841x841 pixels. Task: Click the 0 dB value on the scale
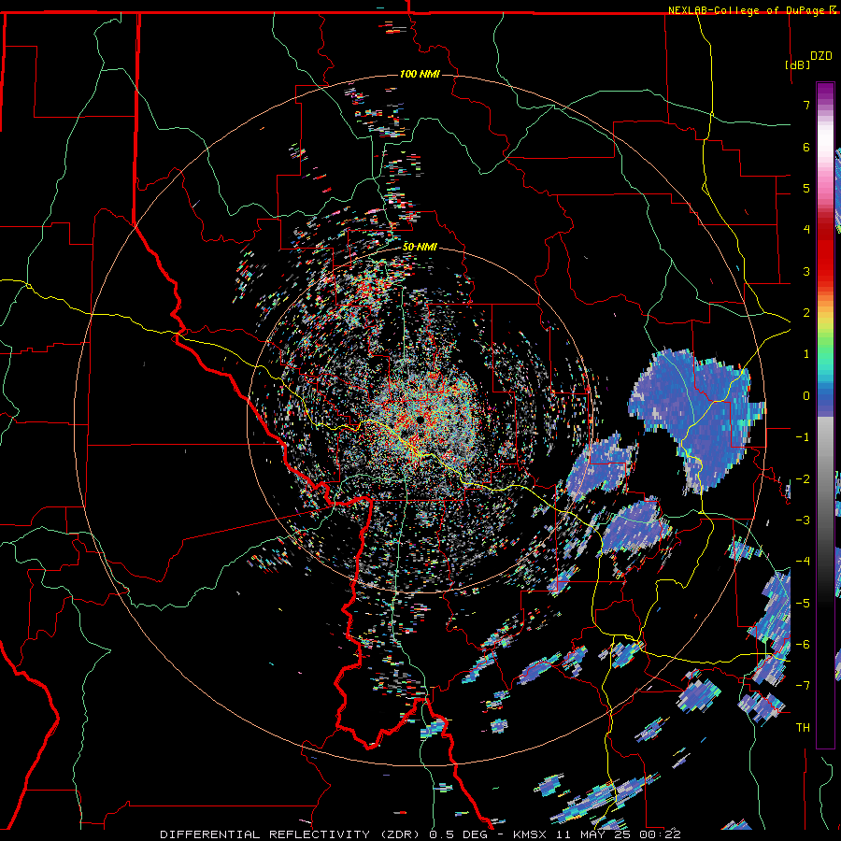coord(806,396)
